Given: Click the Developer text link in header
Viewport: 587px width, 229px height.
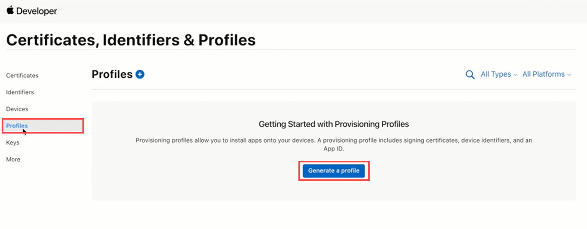Looking at the screenshot, I should click(36, 11).
